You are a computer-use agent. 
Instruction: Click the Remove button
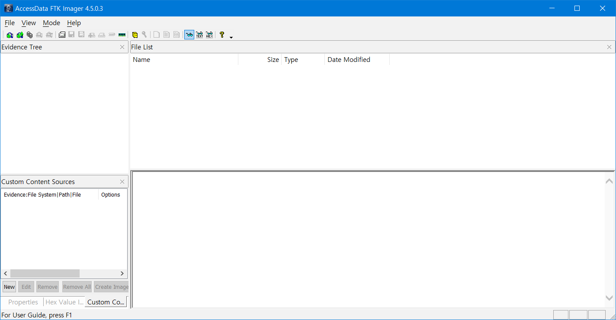[48, 287]
